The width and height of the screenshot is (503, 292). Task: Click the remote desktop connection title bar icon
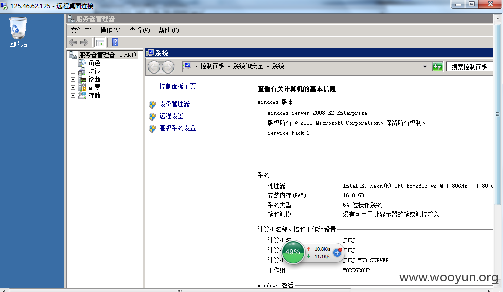[4, 6]
